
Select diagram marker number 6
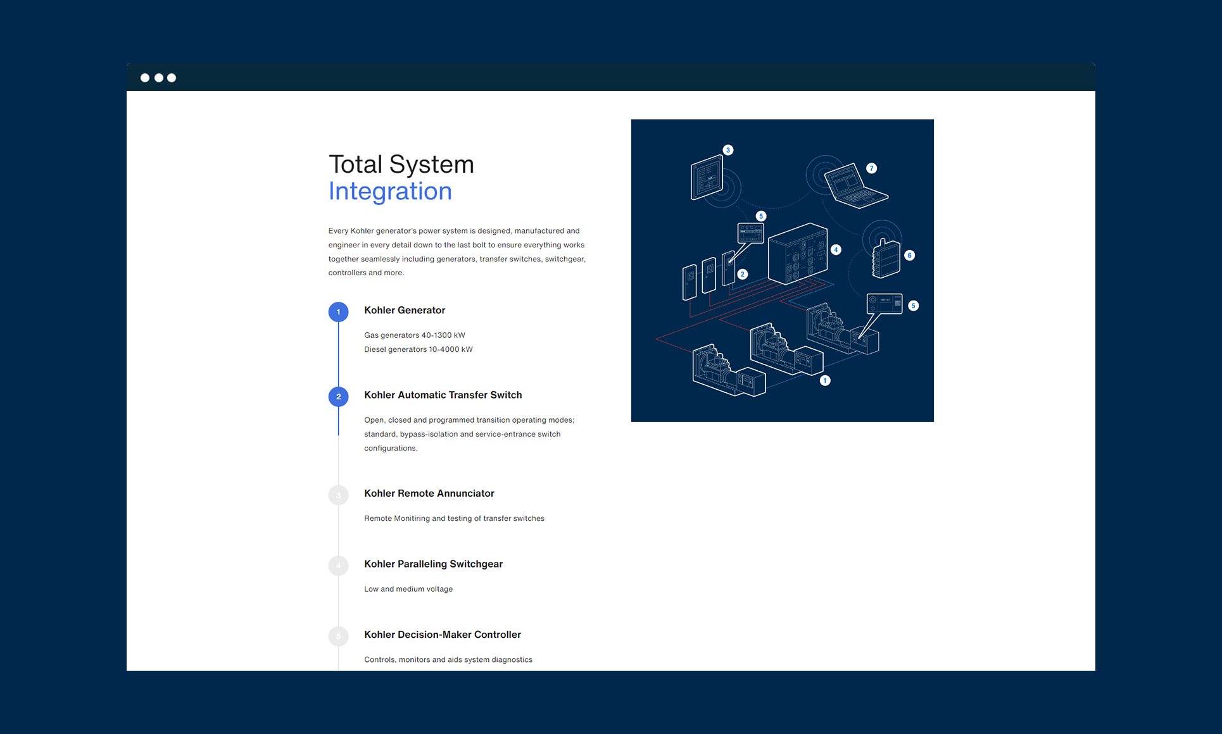pyautogui.click(x=909, y=256)
